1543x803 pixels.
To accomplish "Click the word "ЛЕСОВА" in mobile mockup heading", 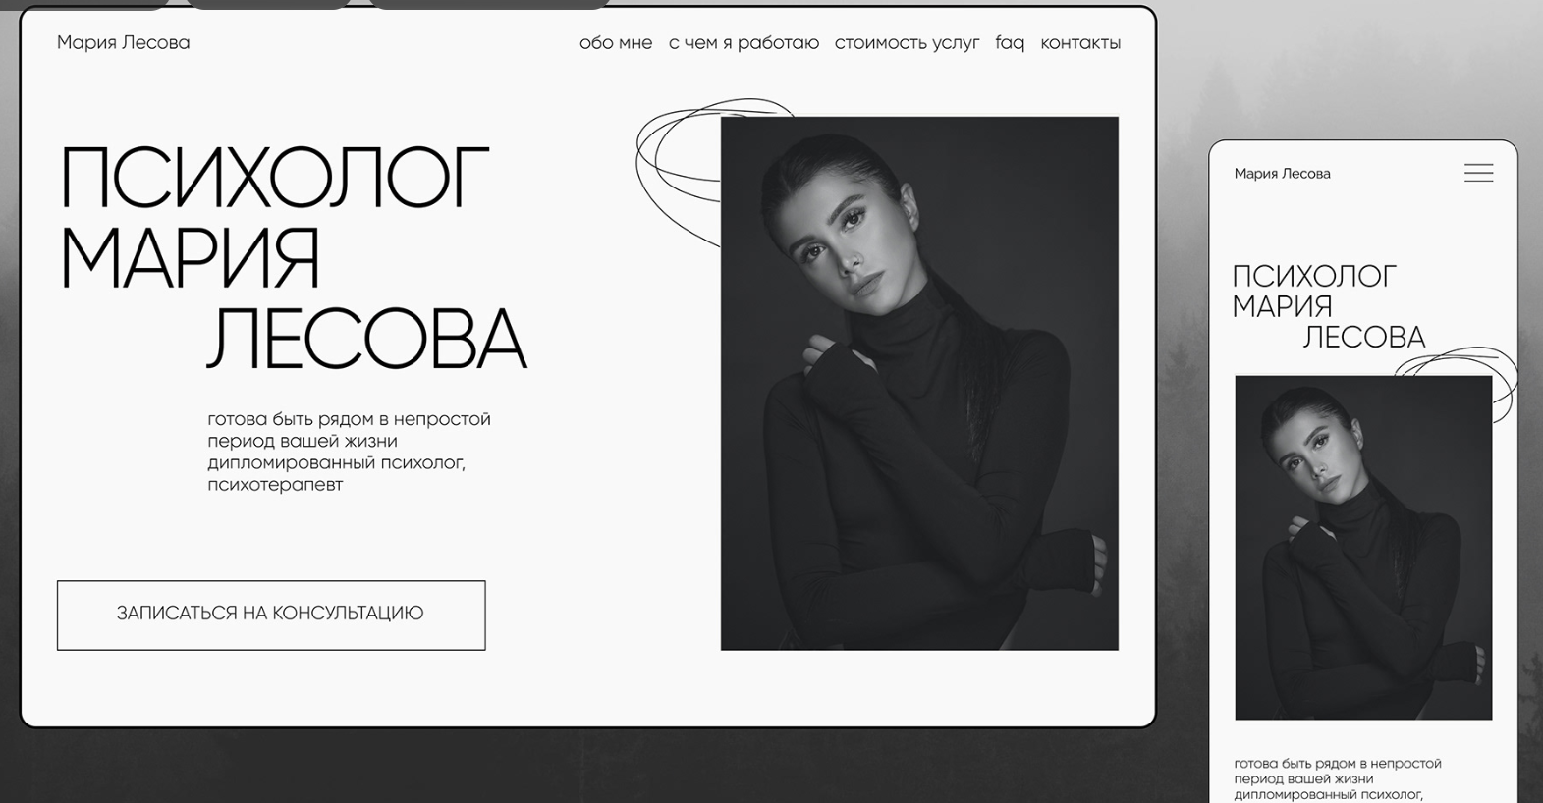I will (1364, 337).
